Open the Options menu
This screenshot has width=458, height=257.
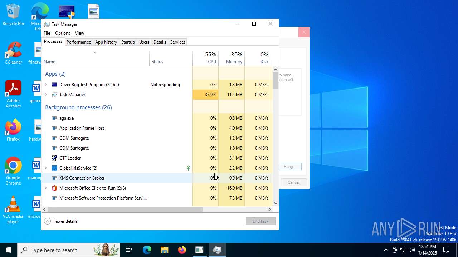tap(63, 33)
